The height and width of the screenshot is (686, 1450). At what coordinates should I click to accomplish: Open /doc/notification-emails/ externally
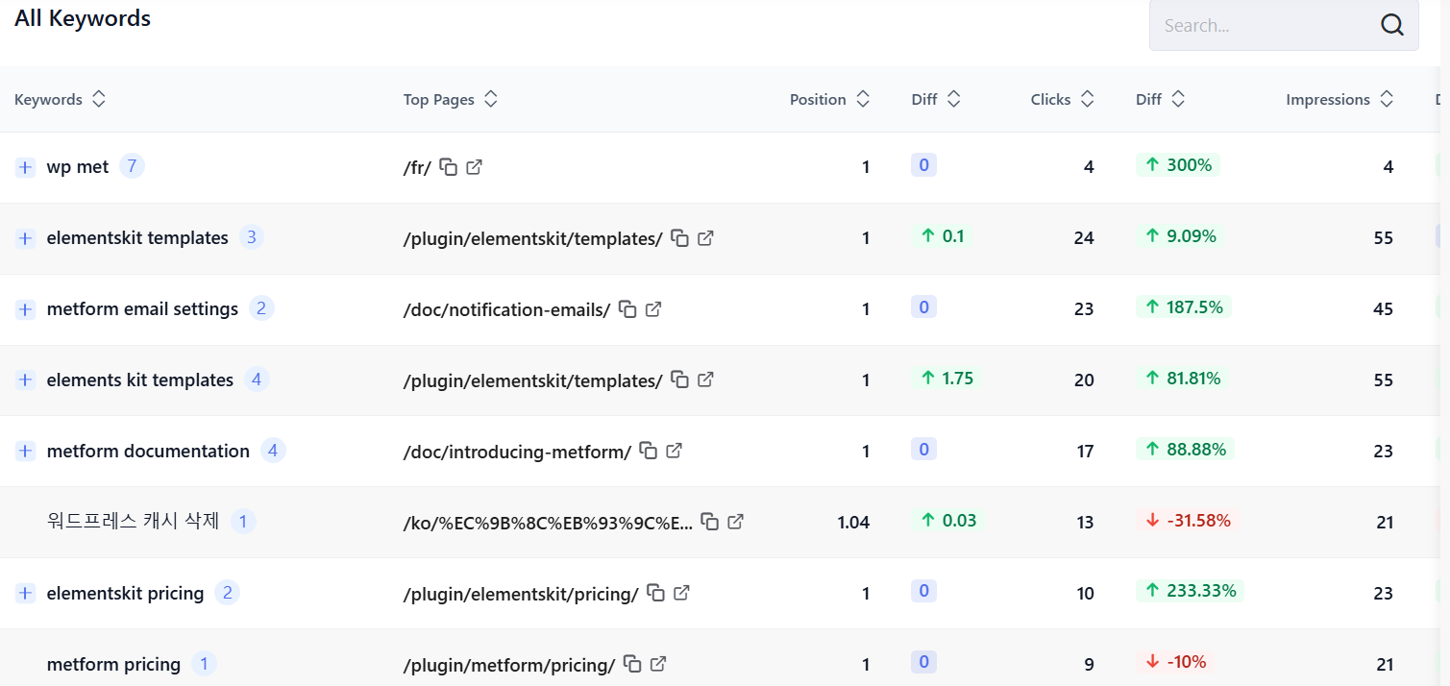(x=653, y=309)
